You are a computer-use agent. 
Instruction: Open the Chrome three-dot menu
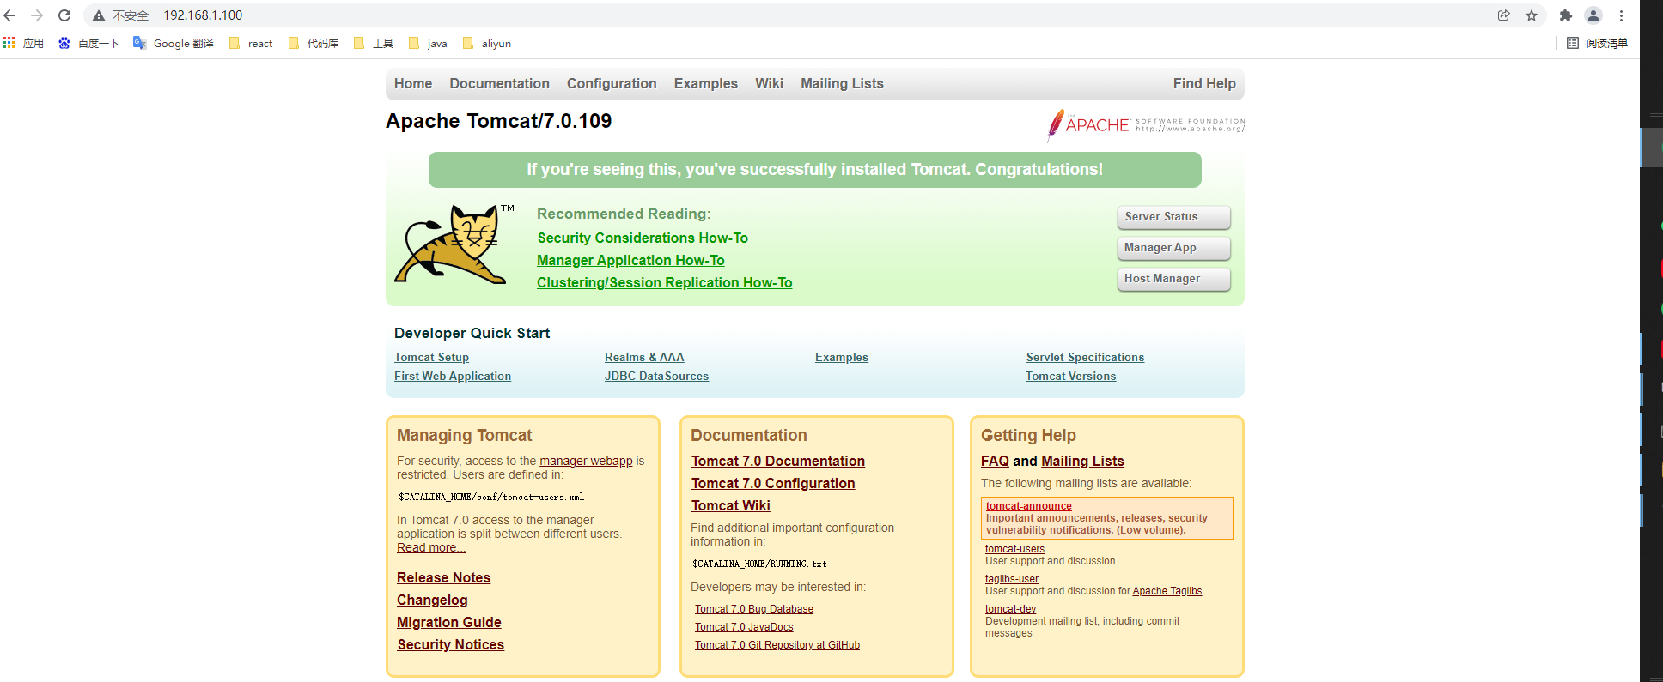[x=1621, y=15]
